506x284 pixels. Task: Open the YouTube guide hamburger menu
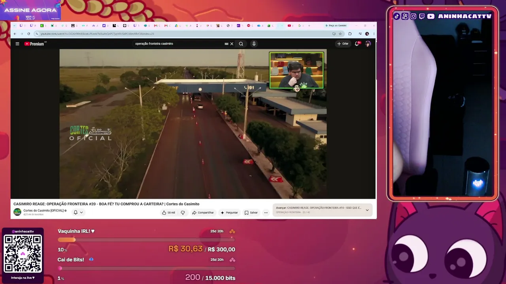pos(17,44)
